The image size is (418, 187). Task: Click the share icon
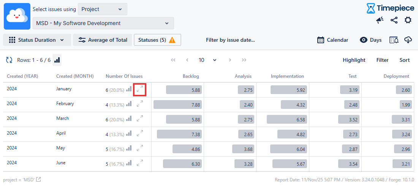click(394, 20)
